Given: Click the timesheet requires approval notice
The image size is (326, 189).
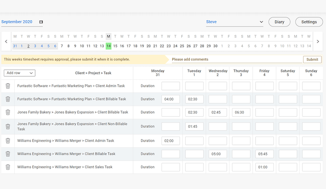Looking at the screenshot, I should (67, 59).
